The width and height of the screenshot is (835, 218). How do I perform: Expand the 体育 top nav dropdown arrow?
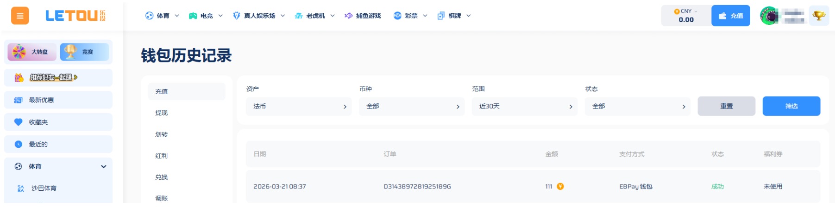[x=177, y=16]
